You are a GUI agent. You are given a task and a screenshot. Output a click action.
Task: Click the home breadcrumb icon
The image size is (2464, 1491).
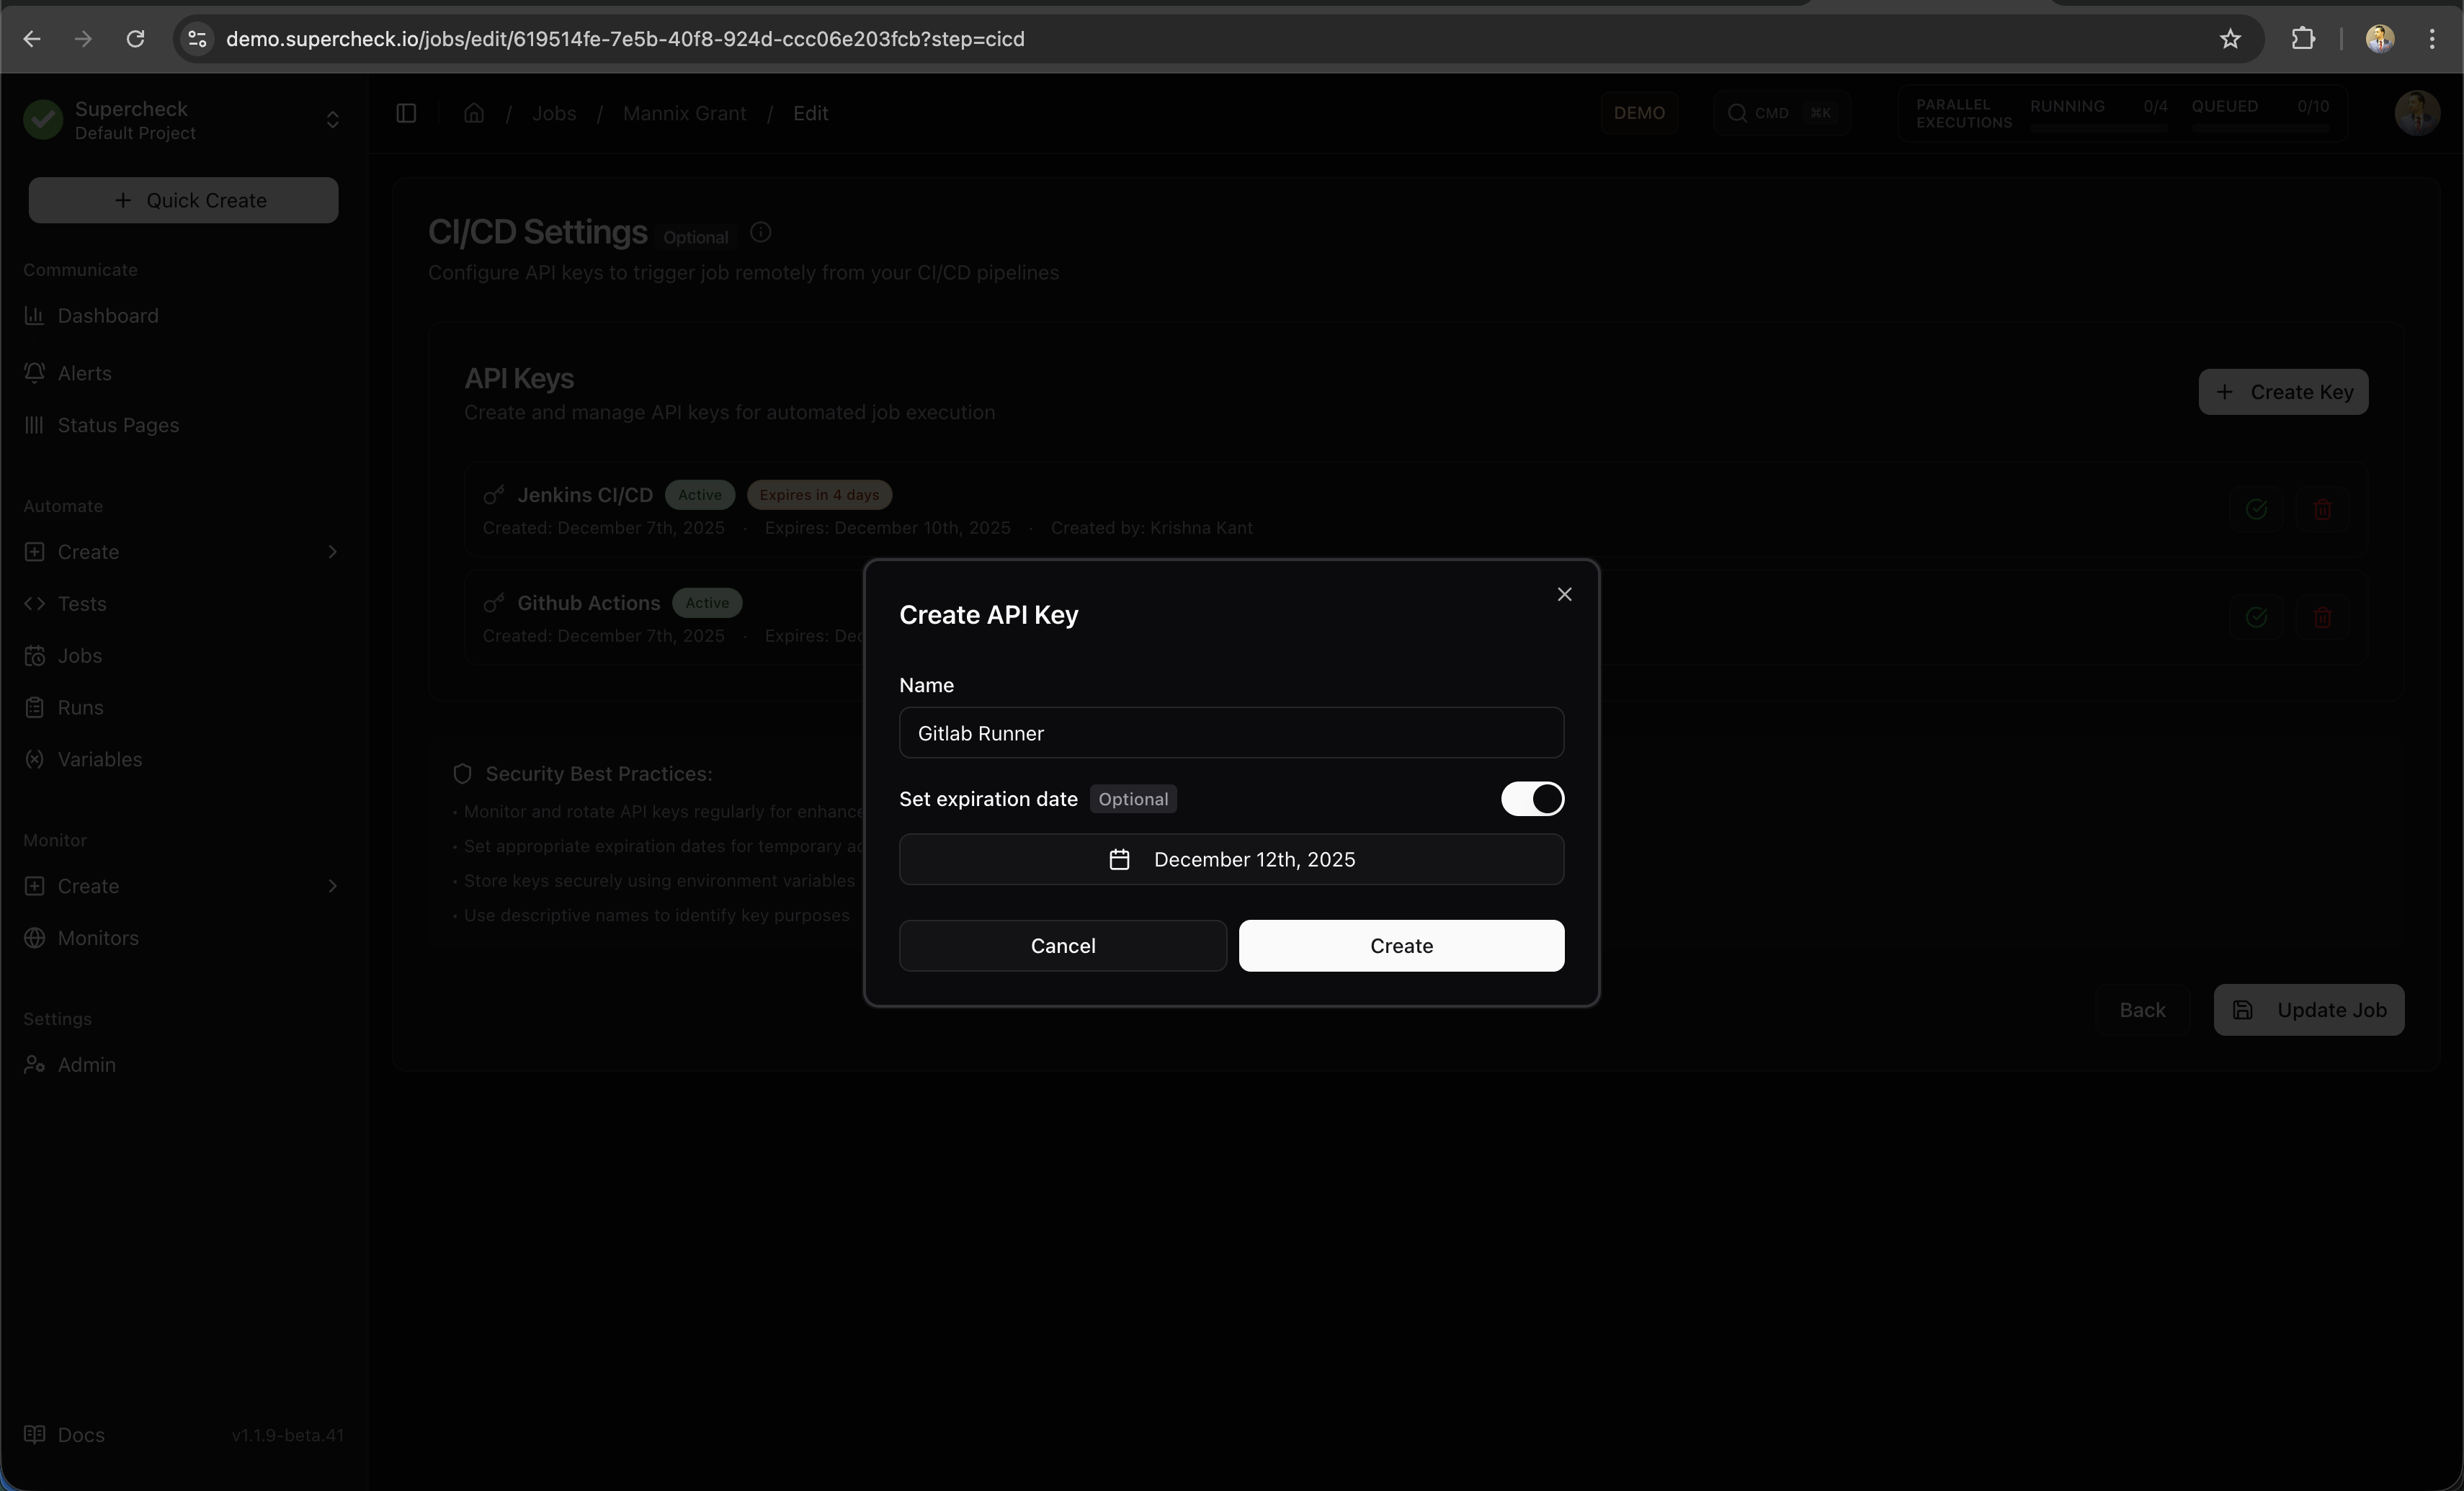[x=473, y=113]
